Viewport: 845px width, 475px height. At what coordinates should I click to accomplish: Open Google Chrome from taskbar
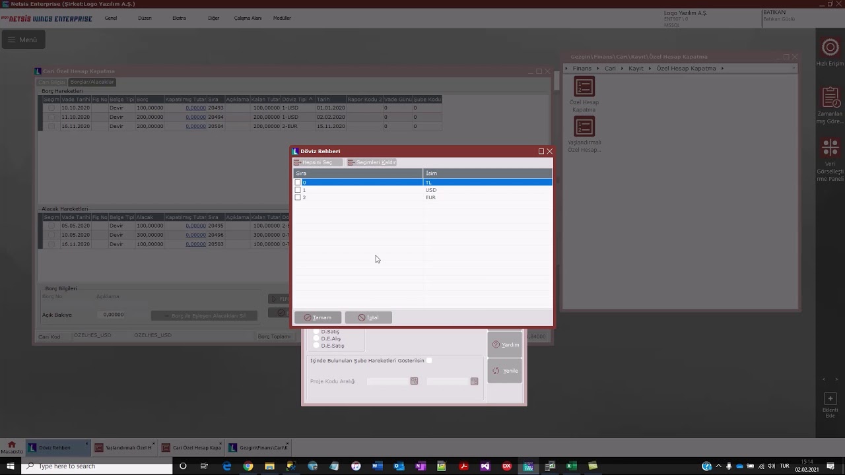pos(248,466)
